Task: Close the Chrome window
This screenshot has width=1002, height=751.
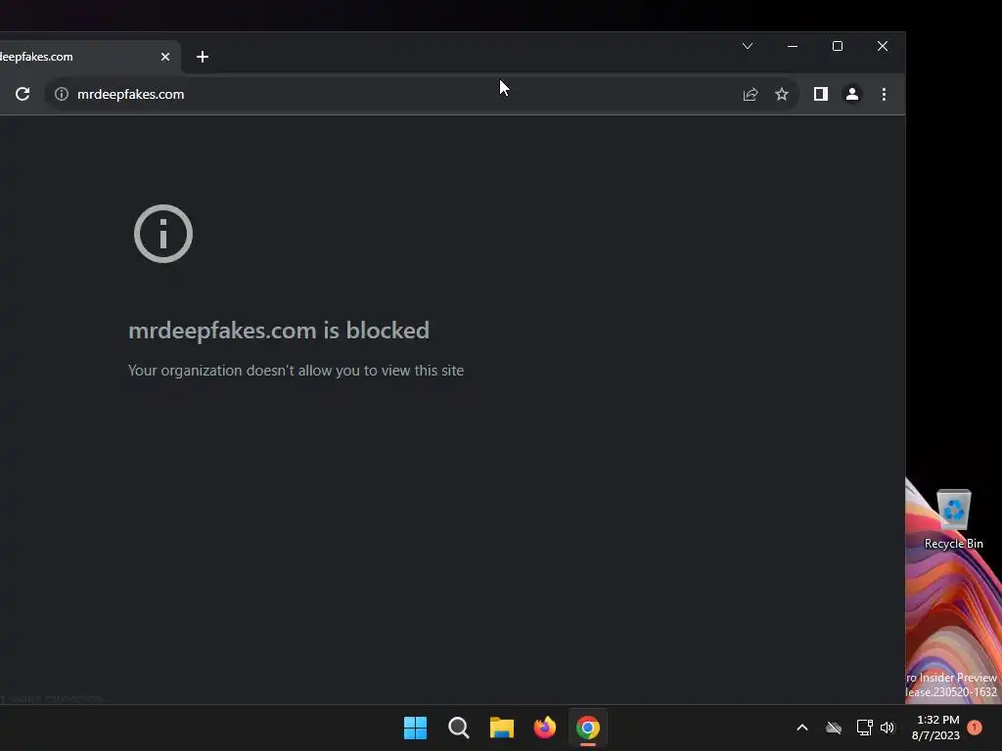Action: tap(883, 46)
